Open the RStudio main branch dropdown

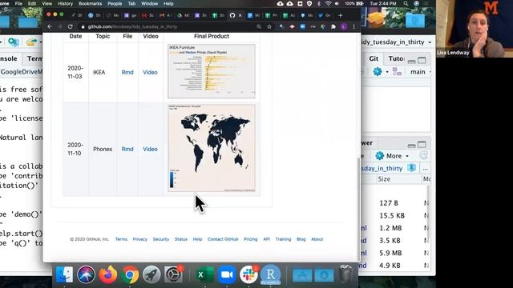coord(420,71)
